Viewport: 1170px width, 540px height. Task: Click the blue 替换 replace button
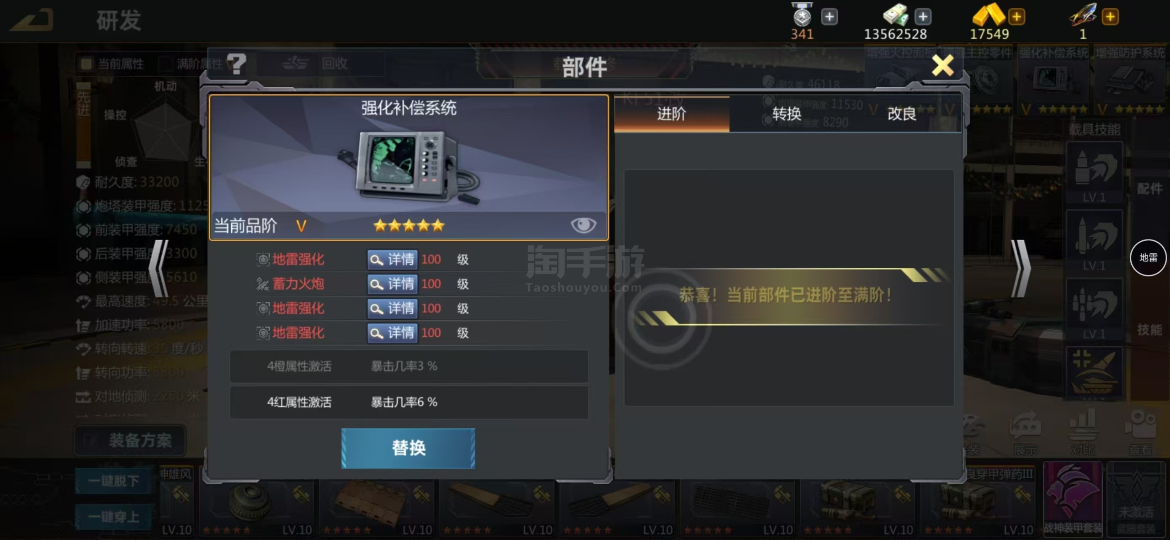tap(408, 448)
